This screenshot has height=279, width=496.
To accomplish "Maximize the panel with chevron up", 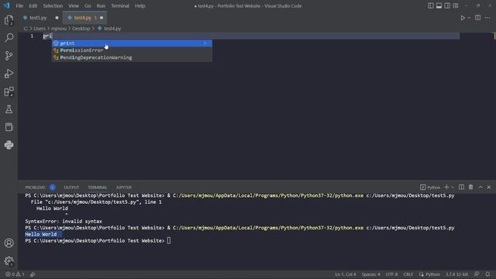I will (480, 188).
